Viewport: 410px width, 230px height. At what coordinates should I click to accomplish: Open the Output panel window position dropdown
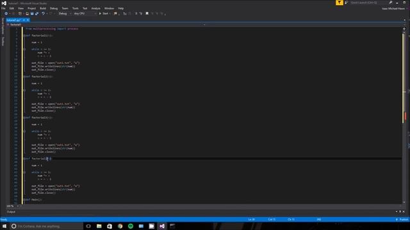click(397, 211)
